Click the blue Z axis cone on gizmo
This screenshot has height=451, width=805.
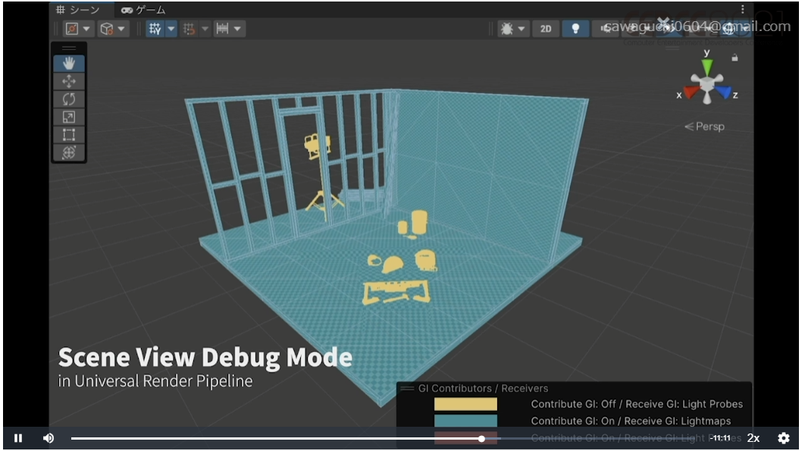(x=723, y=92)
